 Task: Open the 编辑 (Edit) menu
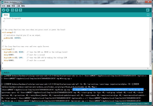click(x=9, y=6)
